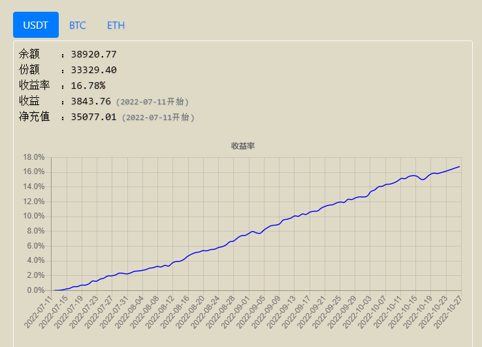The image size is (482, 347).
Task: Click the line's starting point at 2022-07-11
Action: coord(55,290)
